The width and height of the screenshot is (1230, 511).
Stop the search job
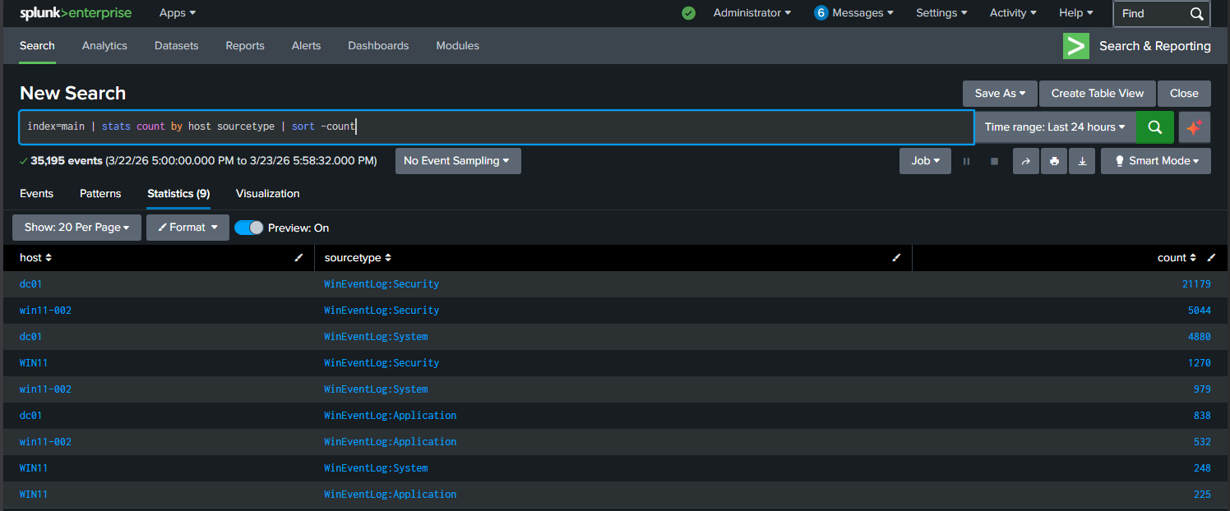click(994, 161)
